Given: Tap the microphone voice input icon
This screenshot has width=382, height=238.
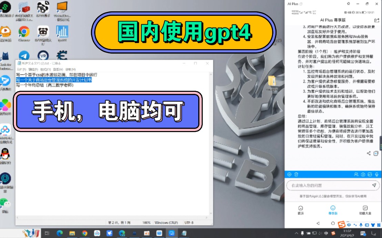Looking at the screenshot, I should click(x=376, y=174).
